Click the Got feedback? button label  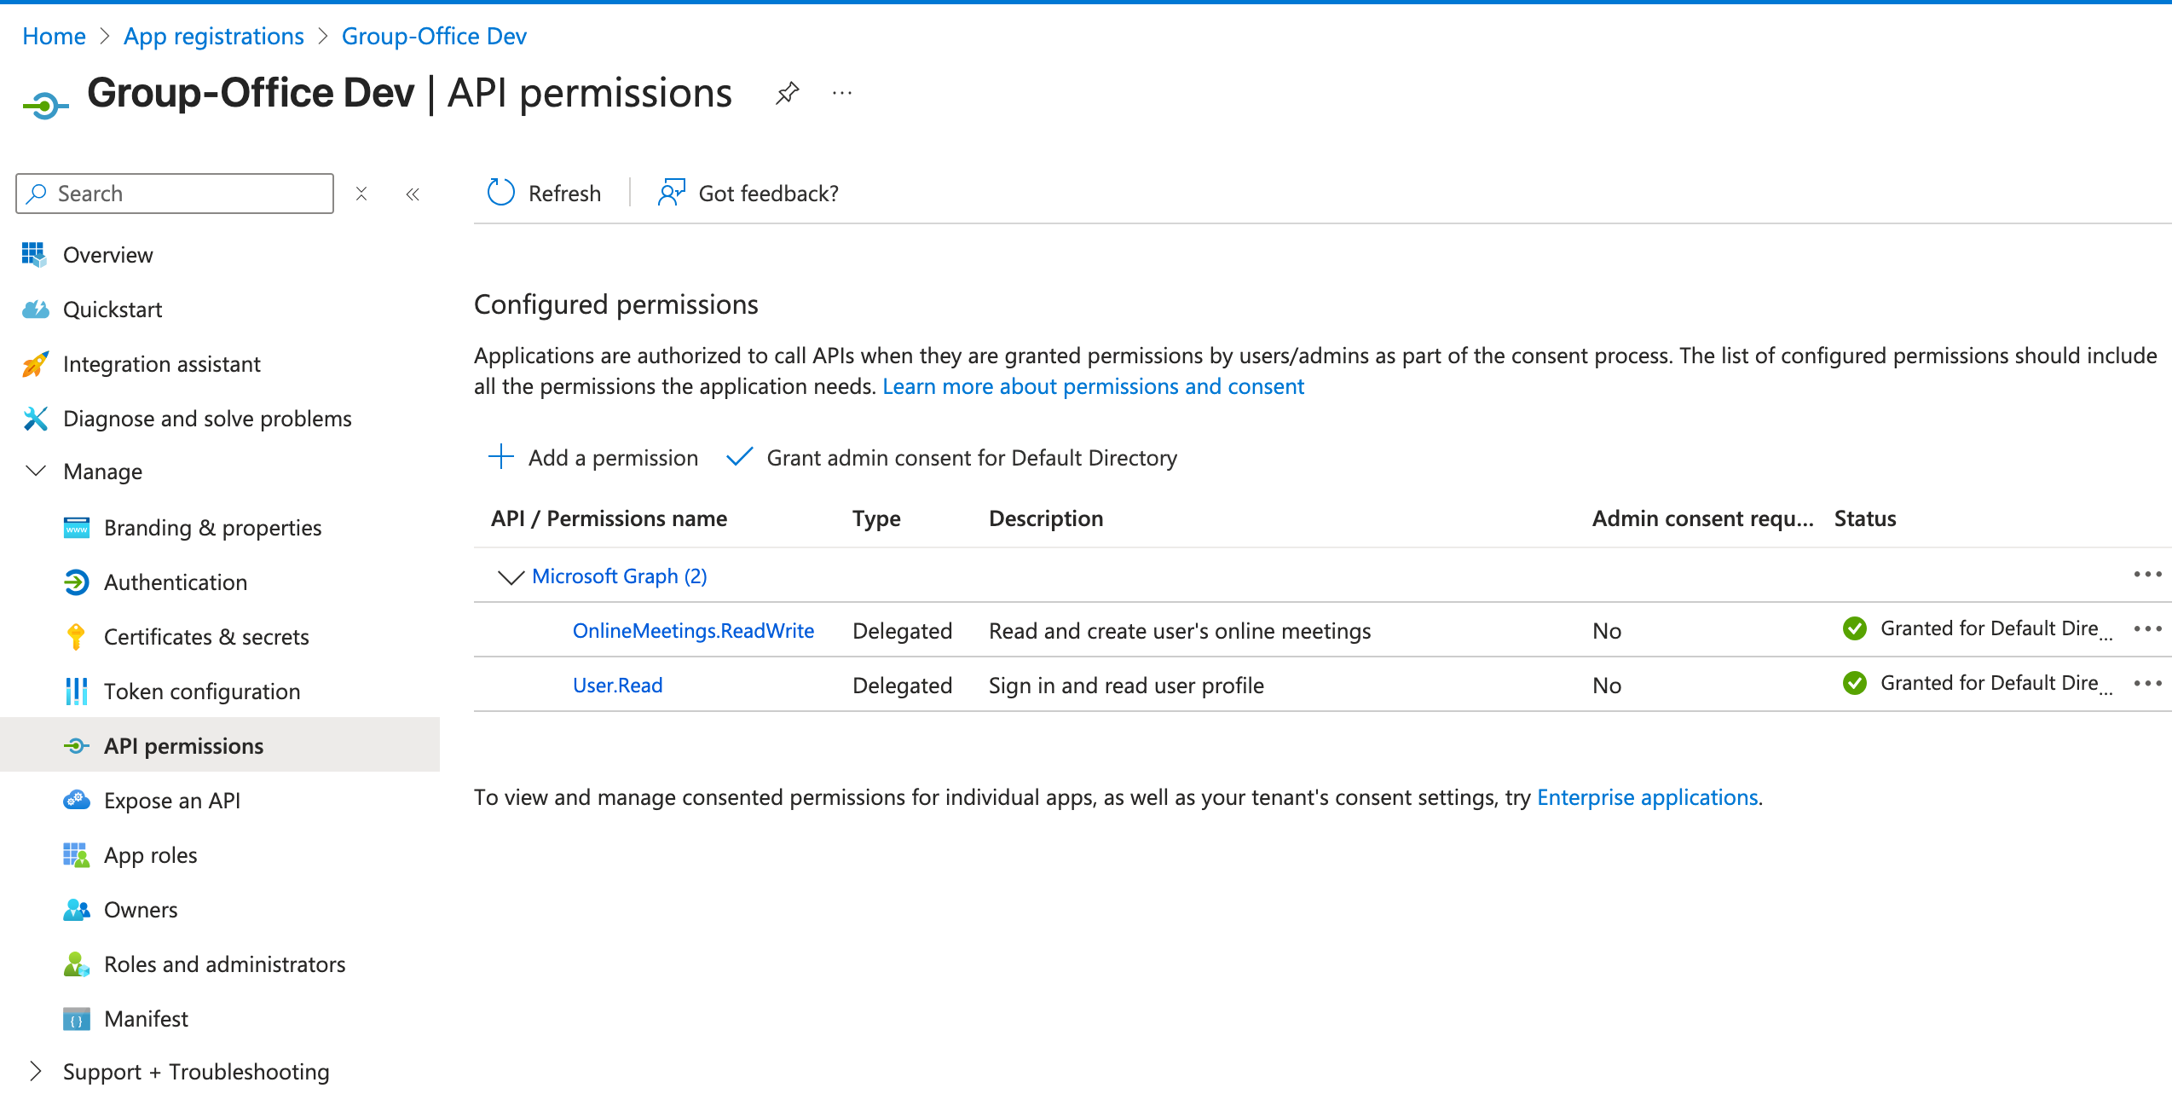[769, 194]
